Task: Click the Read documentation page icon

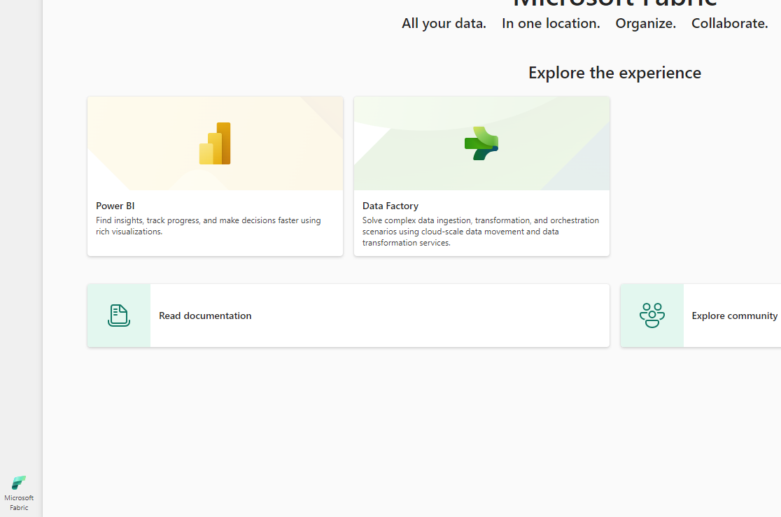Action: pyautogui.click(x=119, y=316)
